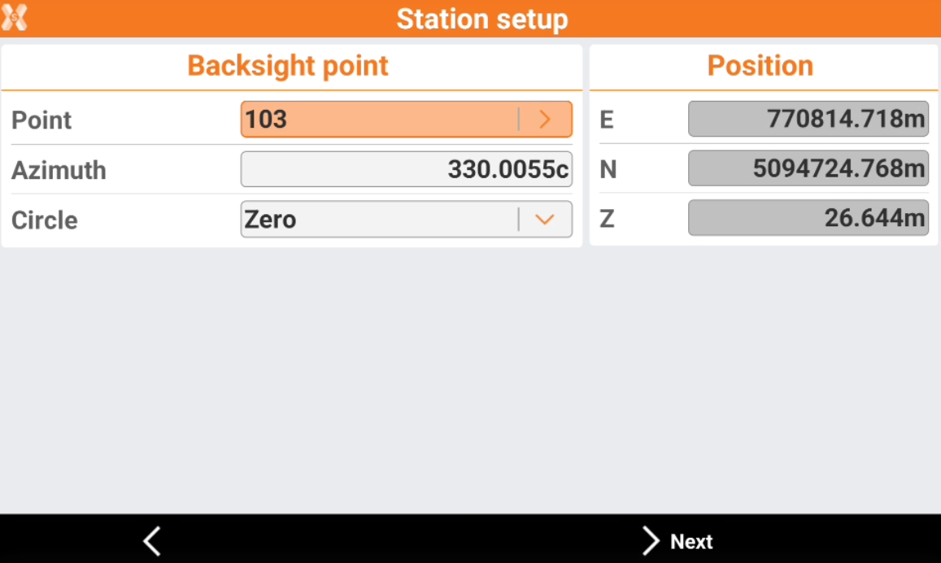
Task: Click the arrow icon beside Next
Action: click(x=651, y=541)
